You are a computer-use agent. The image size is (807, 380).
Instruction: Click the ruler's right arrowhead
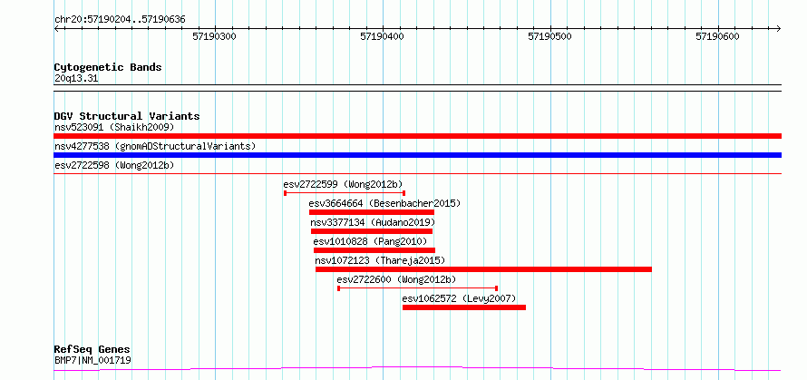coord(778,28)
